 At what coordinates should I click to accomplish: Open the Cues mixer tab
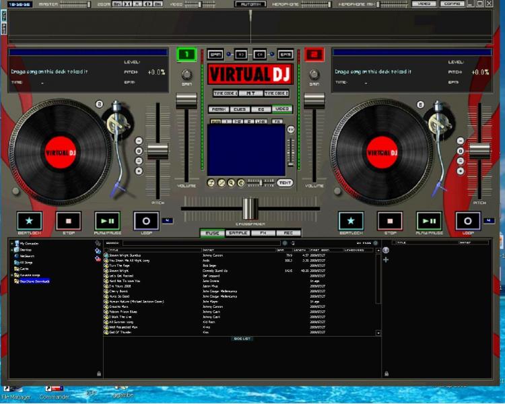click(x=240, y=109)
